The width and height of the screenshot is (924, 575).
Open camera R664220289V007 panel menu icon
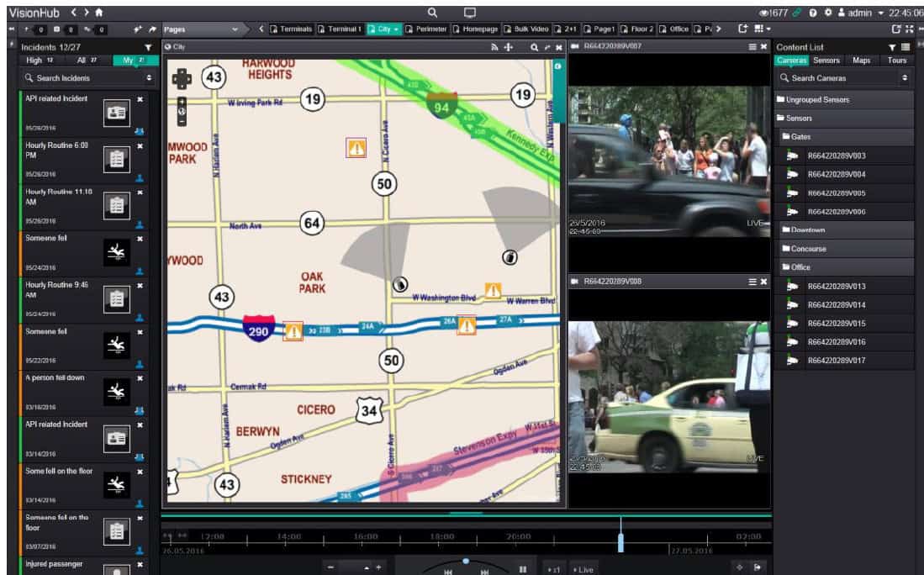(x=752, y=46)
